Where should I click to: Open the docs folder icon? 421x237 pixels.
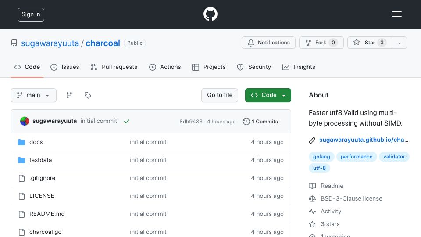[x=21, y=142]
